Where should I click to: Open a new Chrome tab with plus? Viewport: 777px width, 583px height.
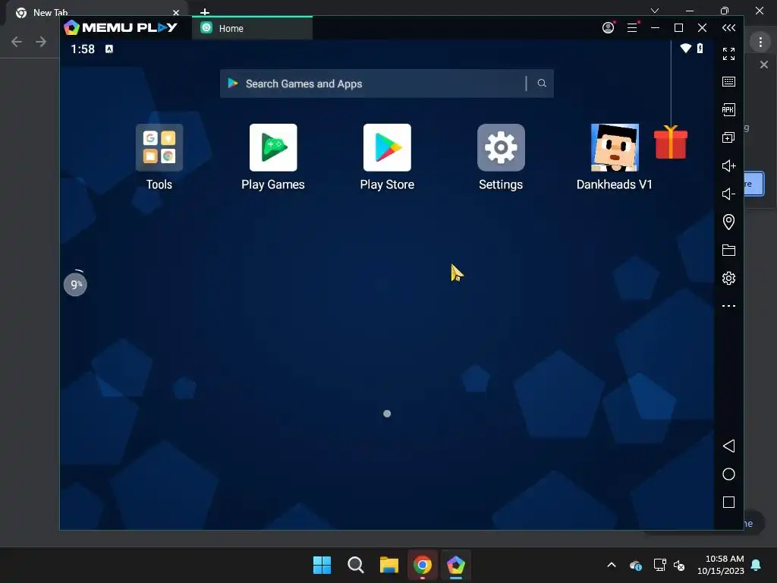point(205,12)
